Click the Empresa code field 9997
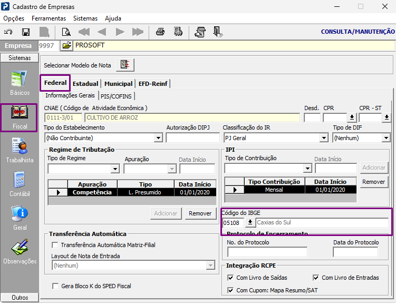This screenshot has width=396, height=305. 49,46
